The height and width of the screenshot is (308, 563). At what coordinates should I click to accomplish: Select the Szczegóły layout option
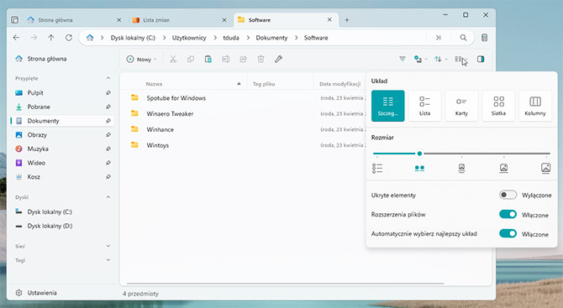[387, 106]
